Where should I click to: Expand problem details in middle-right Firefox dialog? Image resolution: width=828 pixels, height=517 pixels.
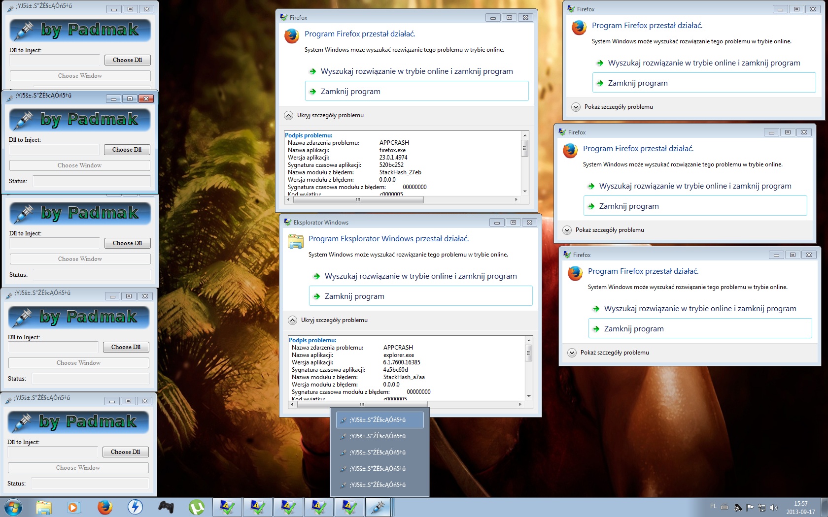pos(567,230)
